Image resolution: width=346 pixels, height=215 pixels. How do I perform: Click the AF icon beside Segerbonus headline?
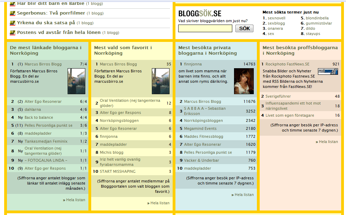tap(12, 13)
